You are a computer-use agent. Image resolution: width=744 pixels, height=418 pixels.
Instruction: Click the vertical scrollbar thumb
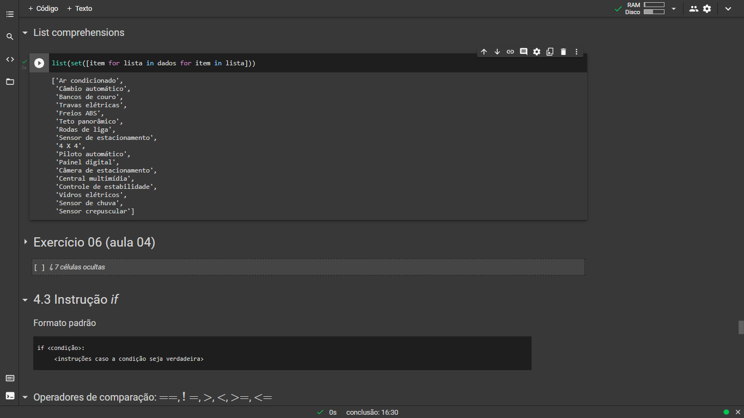click(x=741, y=327)
